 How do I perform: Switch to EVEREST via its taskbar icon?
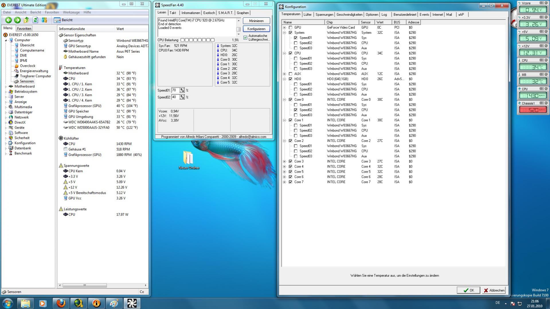point(96,303)
